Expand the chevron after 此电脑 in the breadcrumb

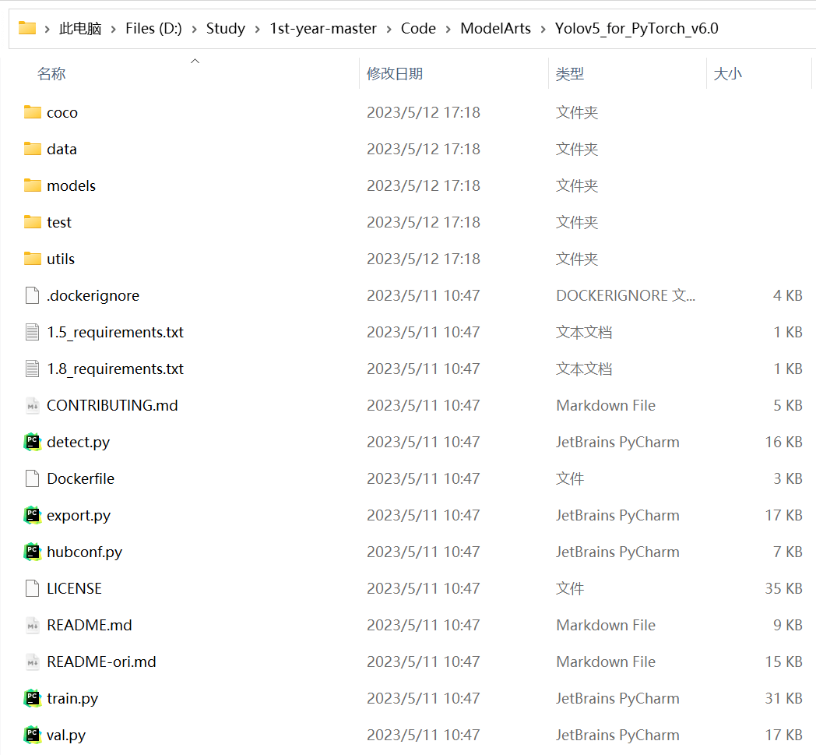click(113, 29)
